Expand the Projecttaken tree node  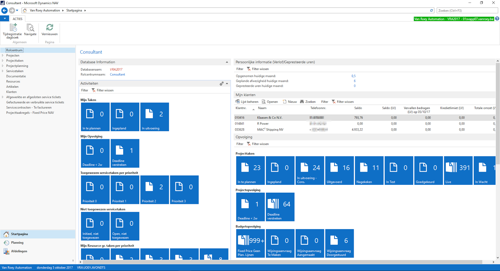(3, 61)
